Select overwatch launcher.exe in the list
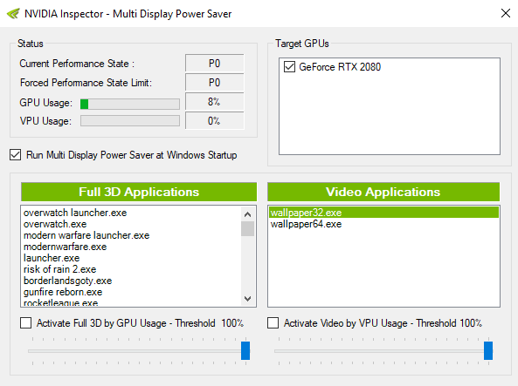The height and width of the screenshot is (386, 518). point(75,213)
